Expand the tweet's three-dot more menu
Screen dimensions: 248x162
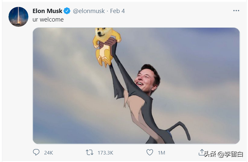(x=236, y=11)
